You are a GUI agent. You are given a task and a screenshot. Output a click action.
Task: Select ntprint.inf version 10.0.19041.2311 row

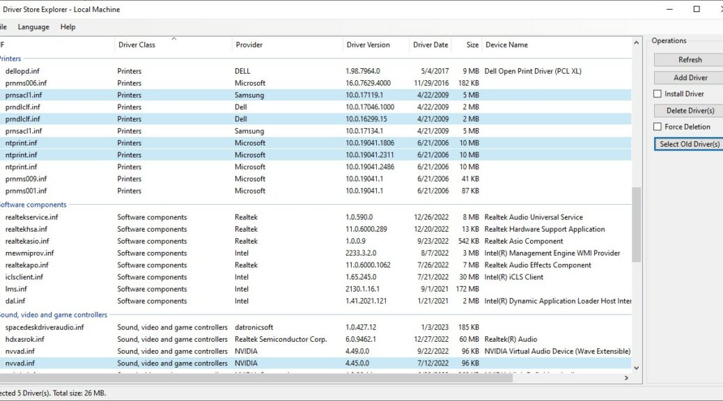pos(316,155)
